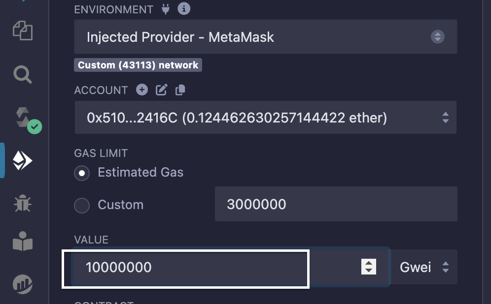This screenshot has width=491, height=304.
Task: Open the Debugger bug icon
Action: (x=23, y=202)
